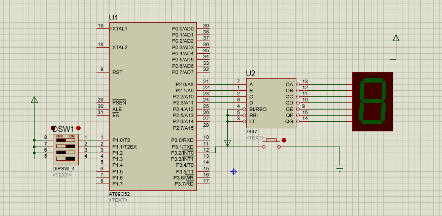Click the <TEXT> placeholder under DIPSW_4

[x=62, y=175]
